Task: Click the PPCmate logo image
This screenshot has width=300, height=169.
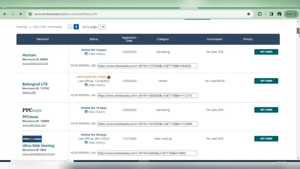Action: click(32, 110)
